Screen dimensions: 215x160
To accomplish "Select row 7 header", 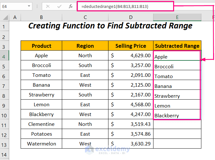I will (4, 85).
